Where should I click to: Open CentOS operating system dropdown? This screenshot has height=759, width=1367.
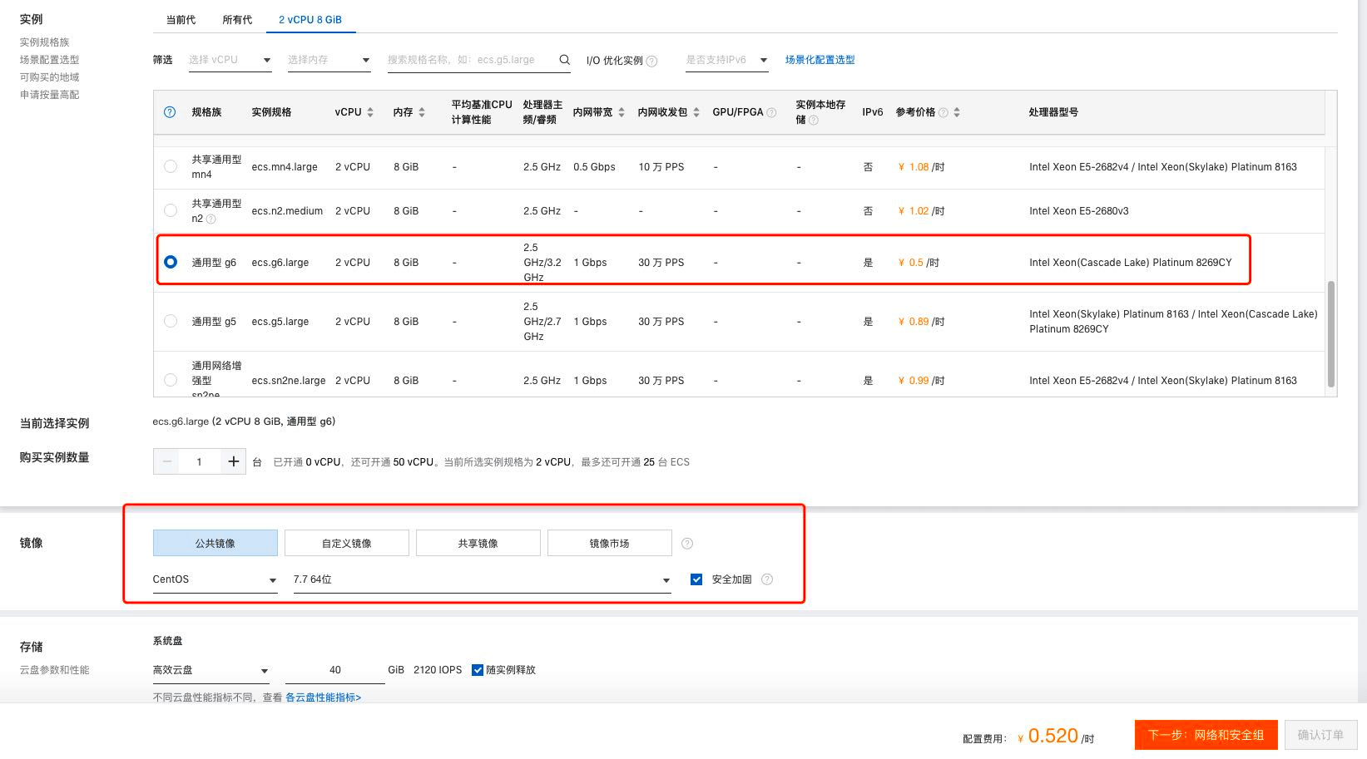point(215,579)
